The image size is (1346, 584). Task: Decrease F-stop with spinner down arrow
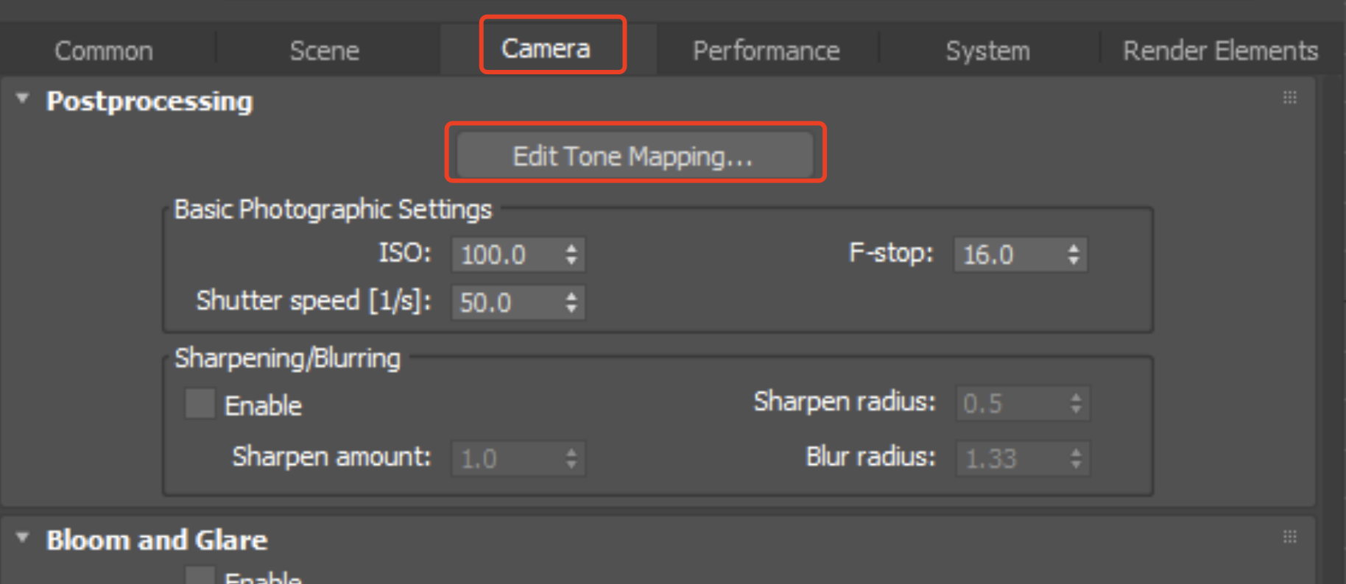coord(1074,261)
